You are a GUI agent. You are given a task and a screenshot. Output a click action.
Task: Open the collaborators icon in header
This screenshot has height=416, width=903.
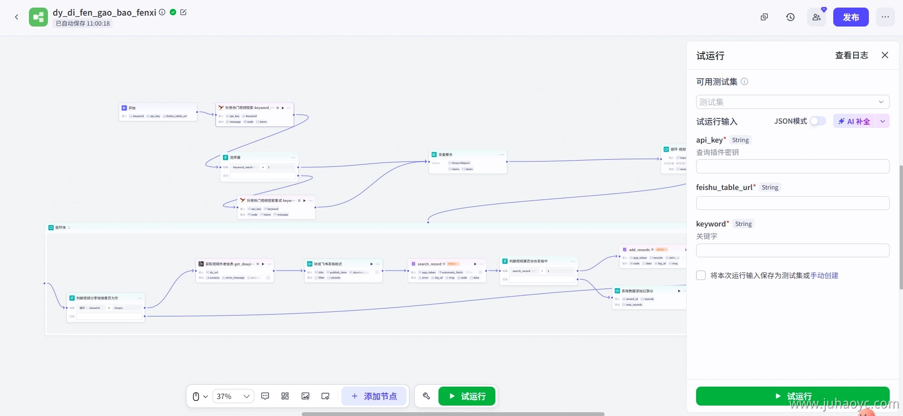816,17
